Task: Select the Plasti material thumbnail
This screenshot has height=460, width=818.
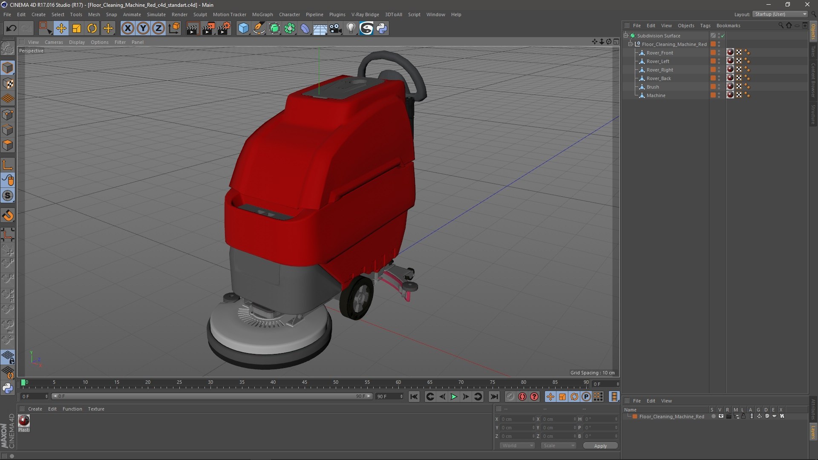Action: pos(24,421)
